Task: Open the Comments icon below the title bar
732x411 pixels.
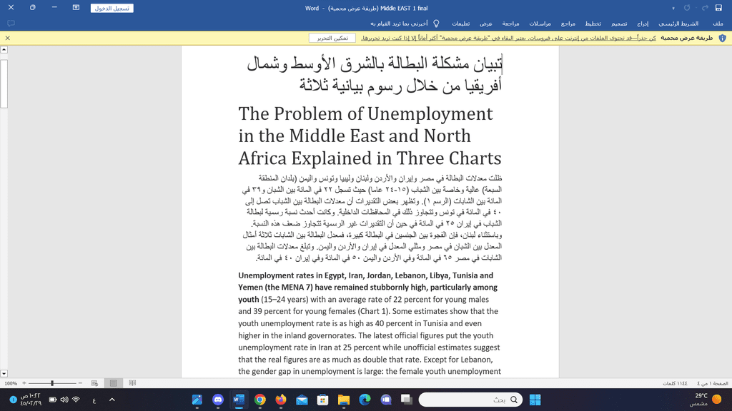Action: pyautogui.click(x=11, y=24)
